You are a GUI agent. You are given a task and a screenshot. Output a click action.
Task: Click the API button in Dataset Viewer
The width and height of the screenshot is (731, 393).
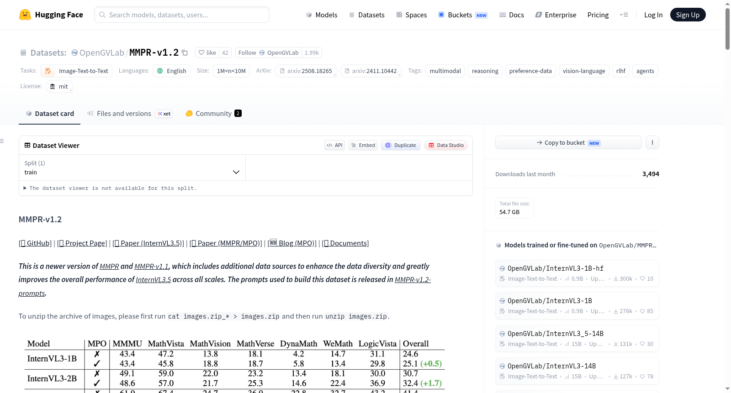[x=334, y=145]
